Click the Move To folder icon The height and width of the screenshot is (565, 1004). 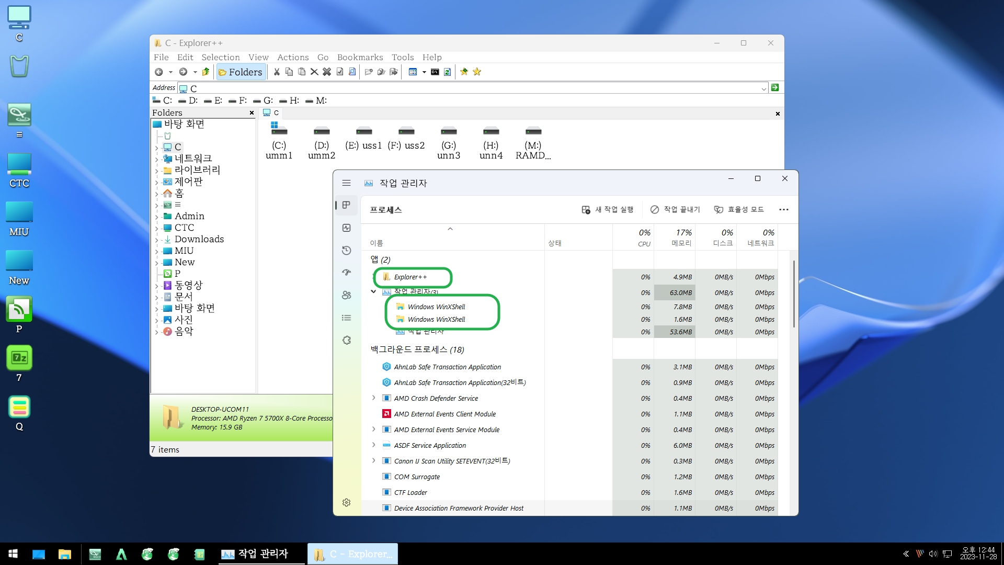click(x=394, y=72)
